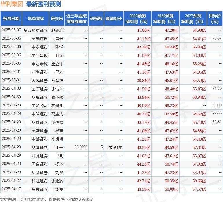Click target price 70.67
This screenshot has width=223, height=202.
(217, 38)
